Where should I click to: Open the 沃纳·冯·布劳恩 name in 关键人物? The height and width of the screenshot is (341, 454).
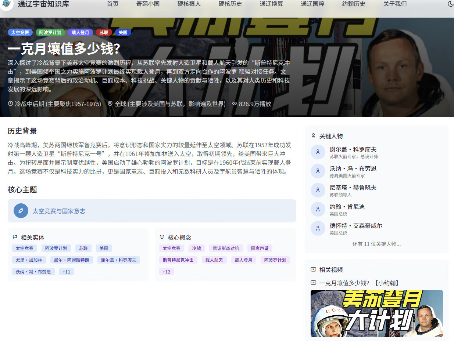click(353, 168)
